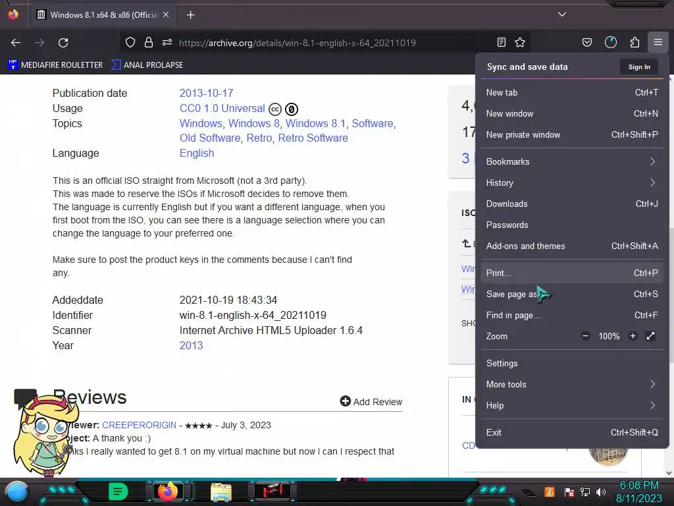674x506 pixels.
Task: Choose New window menu item
Action: click(572, 113)
